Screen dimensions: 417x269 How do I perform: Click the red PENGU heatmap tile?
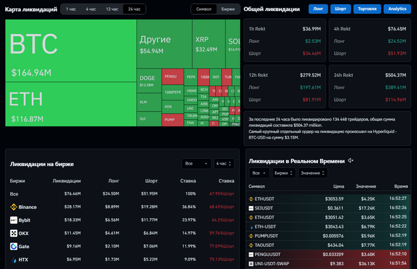point(173,77)
